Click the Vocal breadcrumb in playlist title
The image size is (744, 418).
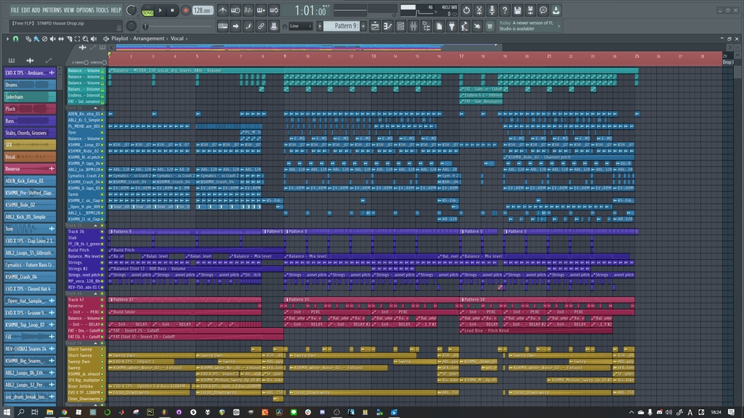click(177, 39)
